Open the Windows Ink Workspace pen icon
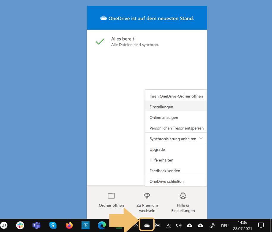272x232 pixels. tap(212, 225)
